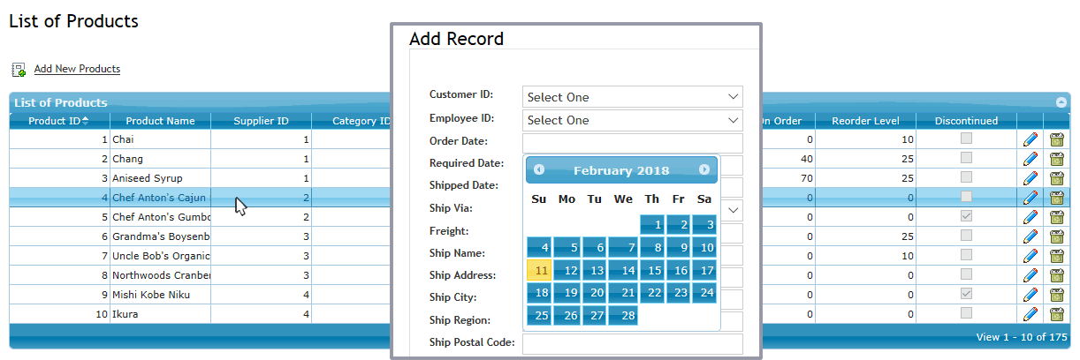1080x360 pixels.
Task: Toggle Discontinued checkbox for Mishi Kobe Niku
Action: [x=966, y=294]
